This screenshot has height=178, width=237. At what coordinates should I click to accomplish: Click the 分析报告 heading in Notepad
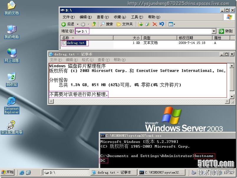[x=58, y=80]
